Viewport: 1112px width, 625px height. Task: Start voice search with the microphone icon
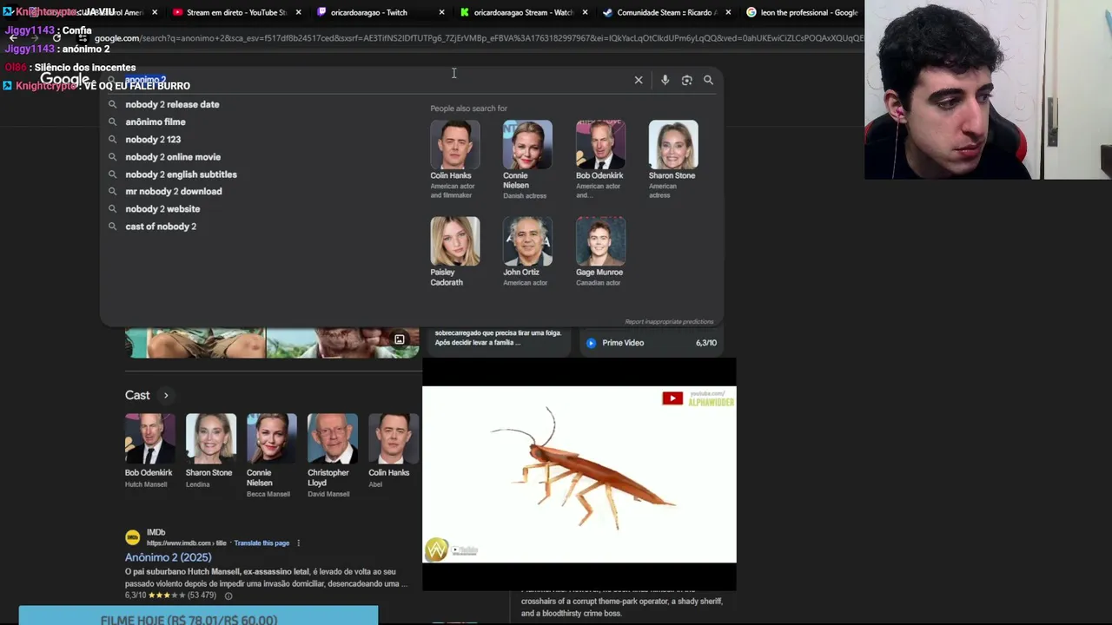pos(665,80)
